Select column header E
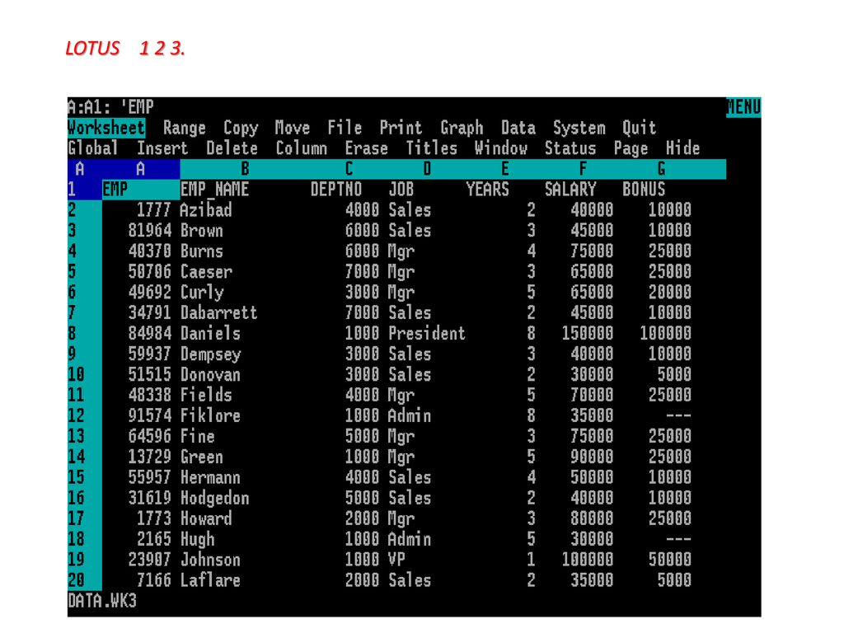The width and height of the screenshot is (844, 633). click(505, 169)
